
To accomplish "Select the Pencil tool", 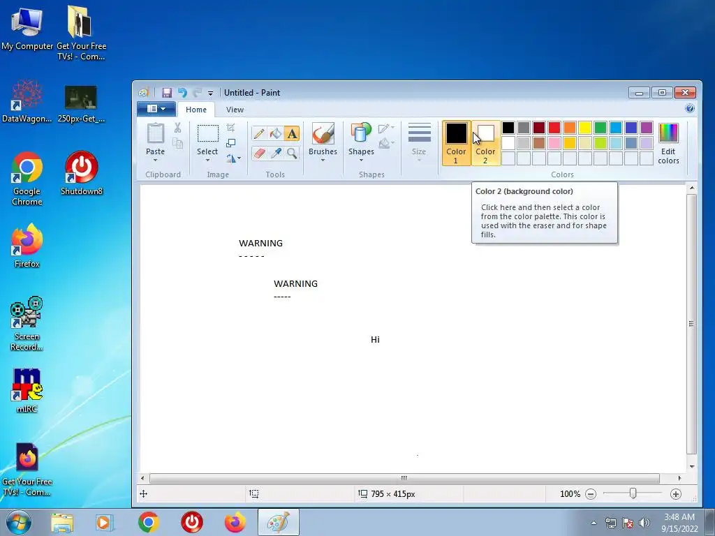I will click(259, 133).
